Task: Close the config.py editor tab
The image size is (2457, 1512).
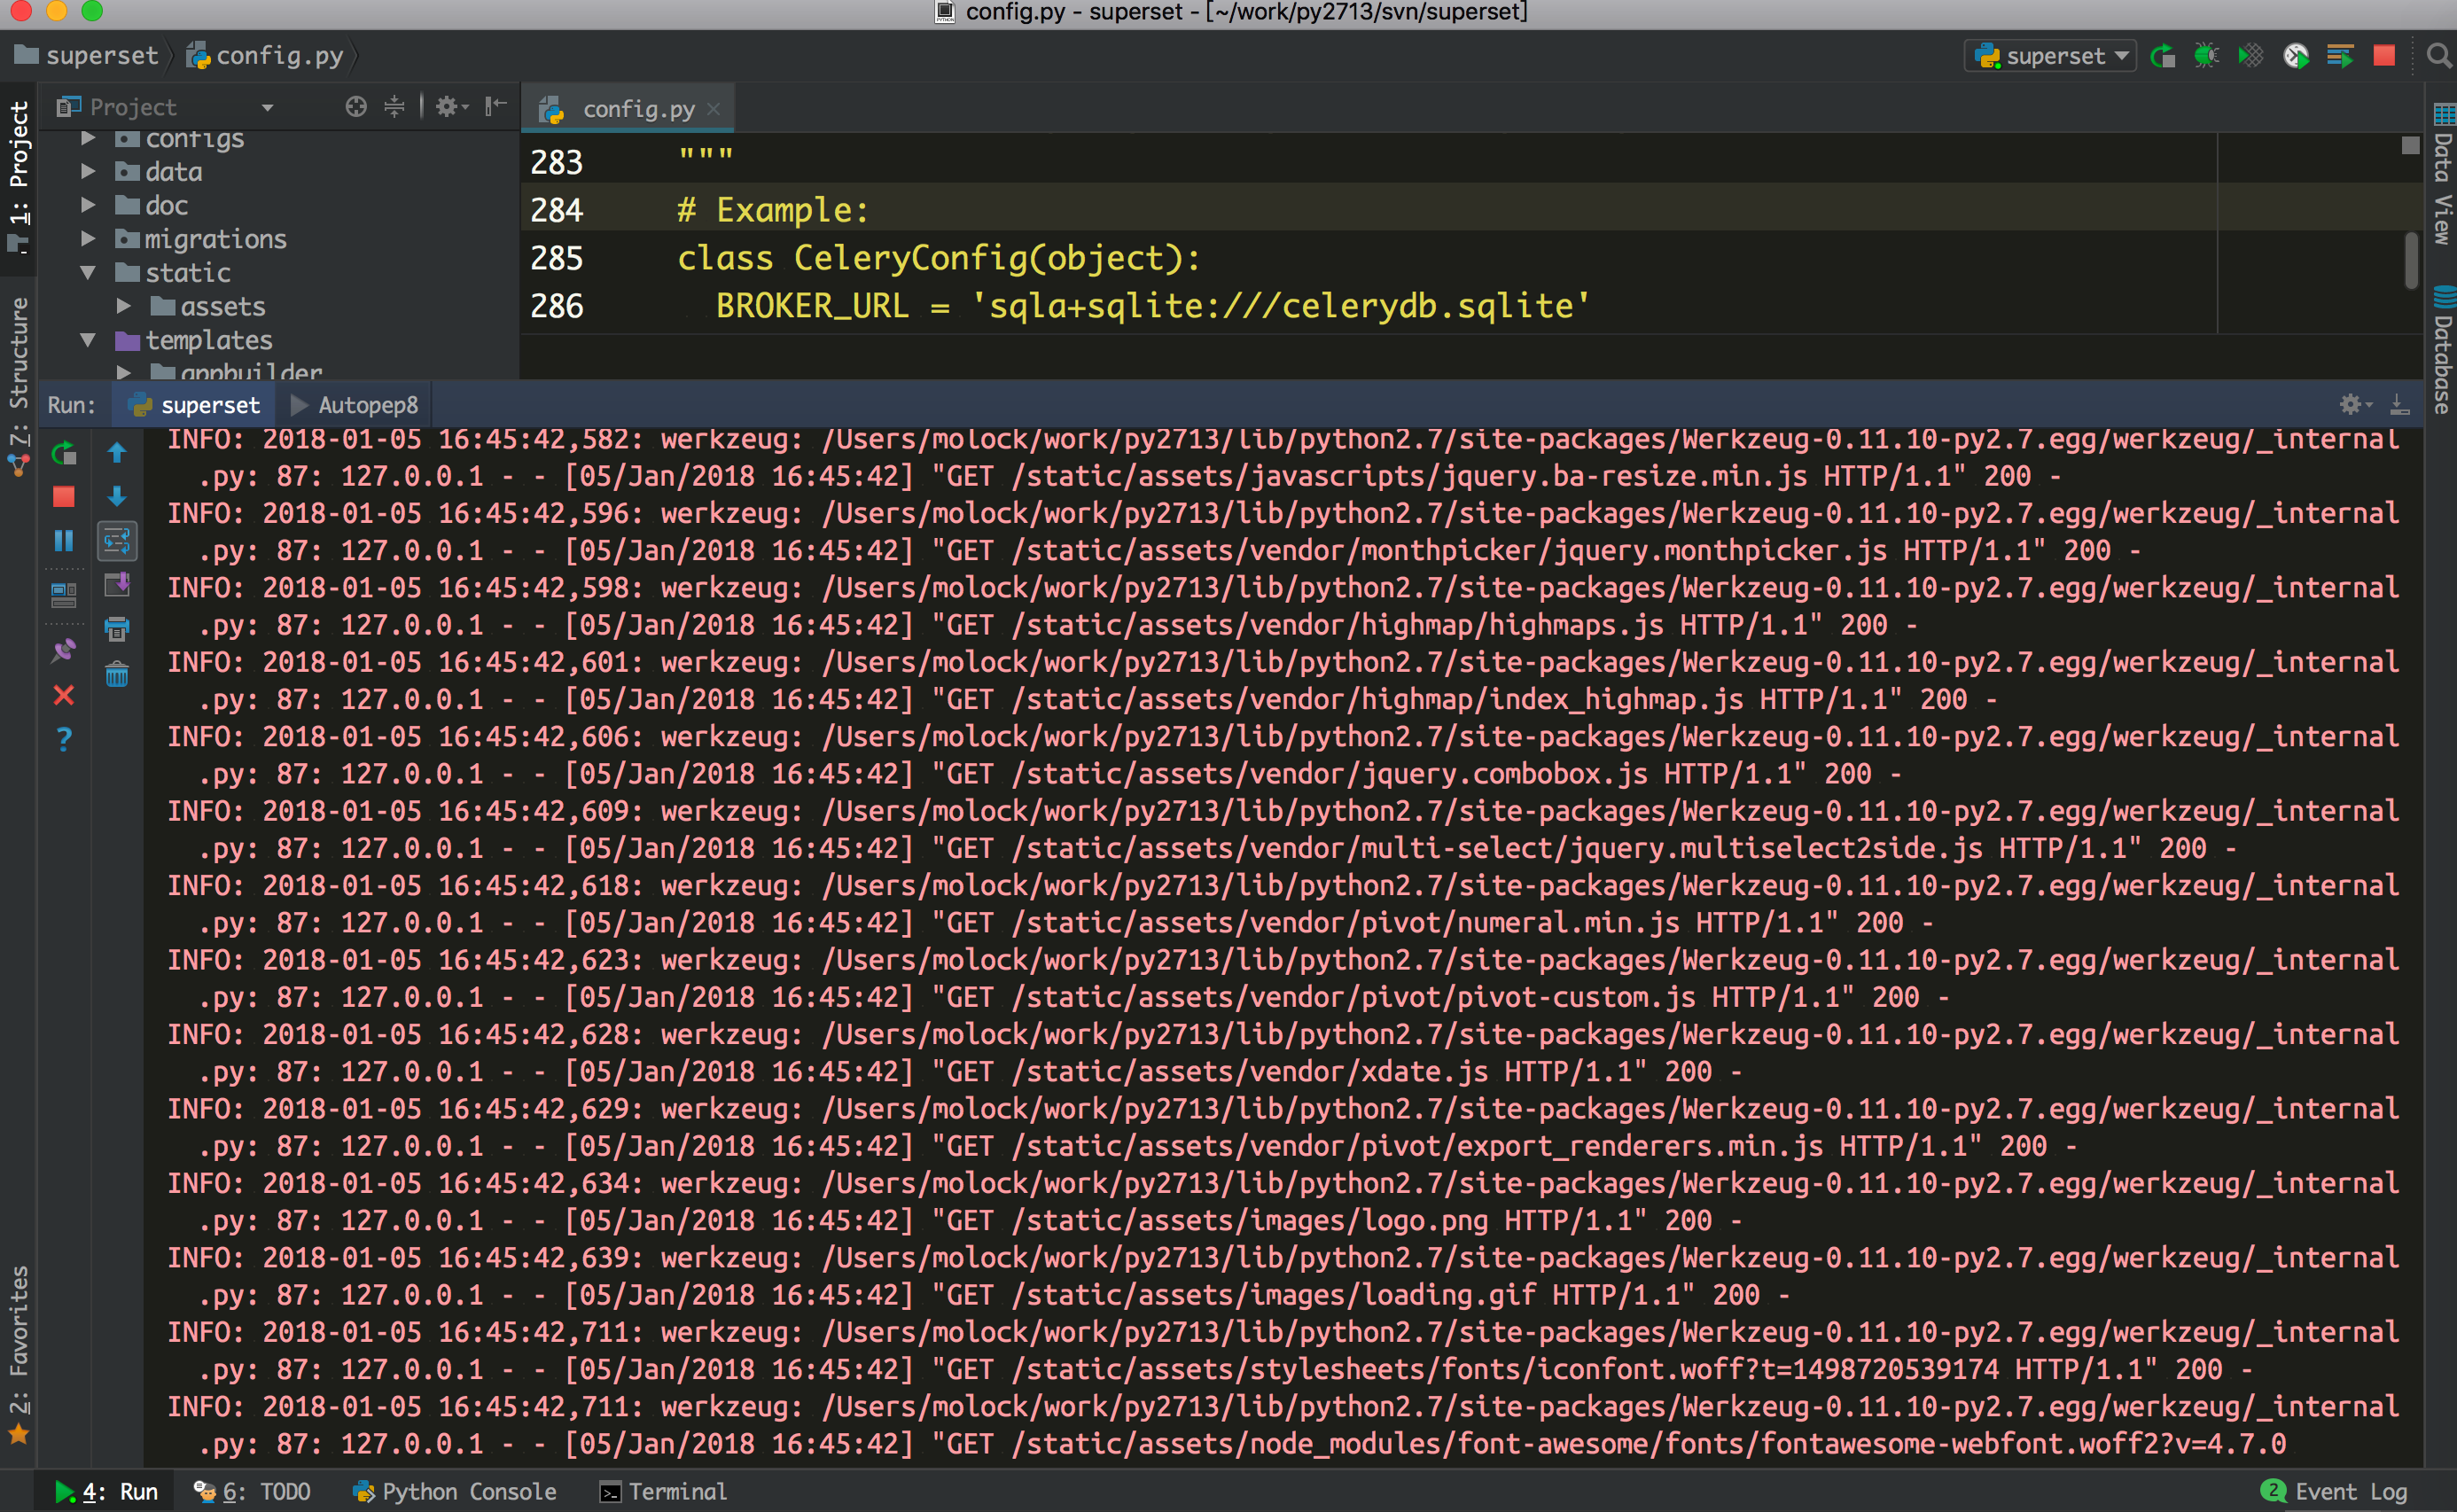Action: (713, 109)
